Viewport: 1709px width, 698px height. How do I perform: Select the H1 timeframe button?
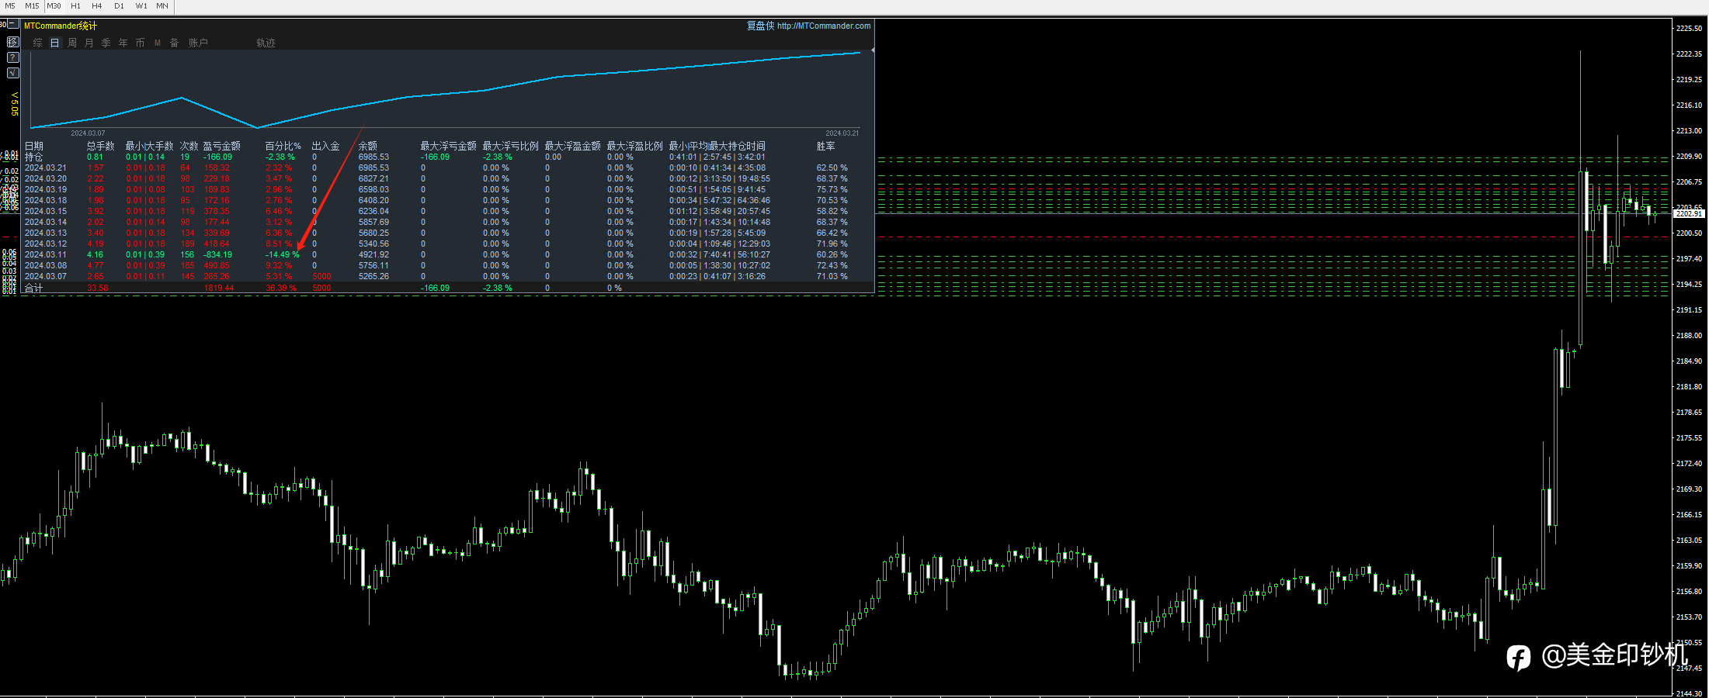click(75, 6)
